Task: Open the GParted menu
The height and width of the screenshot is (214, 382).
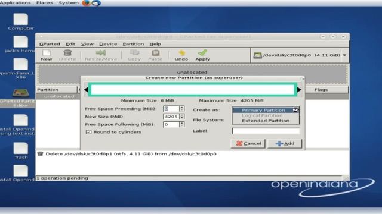Action: pos(50,44)
